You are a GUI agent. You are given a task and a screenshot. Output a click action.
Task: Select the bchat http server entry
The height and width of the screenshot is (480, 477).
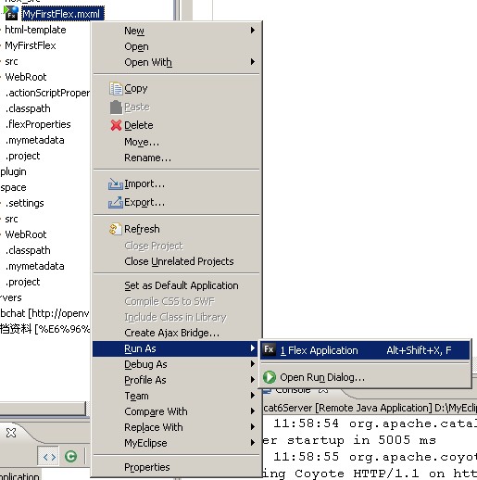(x=44, y=313)
